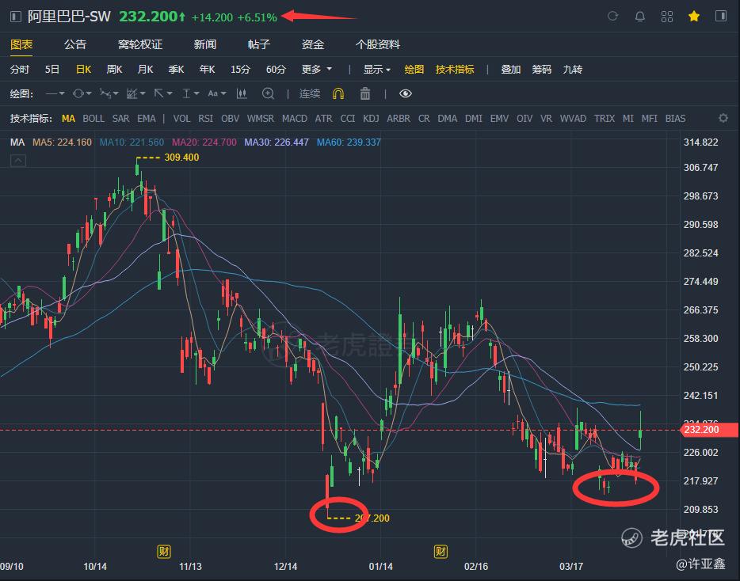Click the 筹码 button
740x581 pixels.
541,70
